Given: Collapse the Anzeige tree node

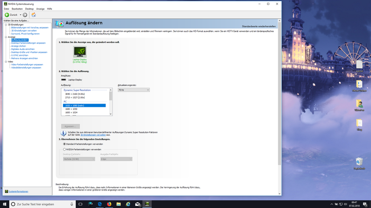Looking at the screenshot, I should [6, 37].
